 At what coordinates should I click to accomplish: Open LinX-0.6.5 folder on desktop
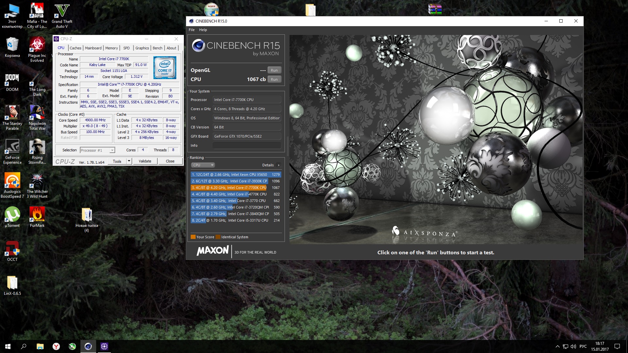12,283
